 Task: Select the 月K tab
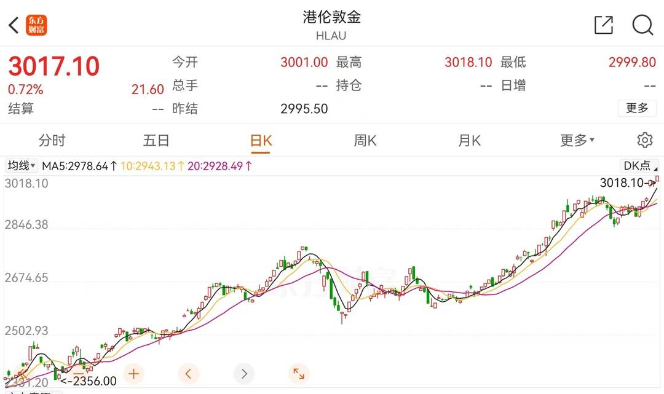pyautogui.click(x=469, y=140)
